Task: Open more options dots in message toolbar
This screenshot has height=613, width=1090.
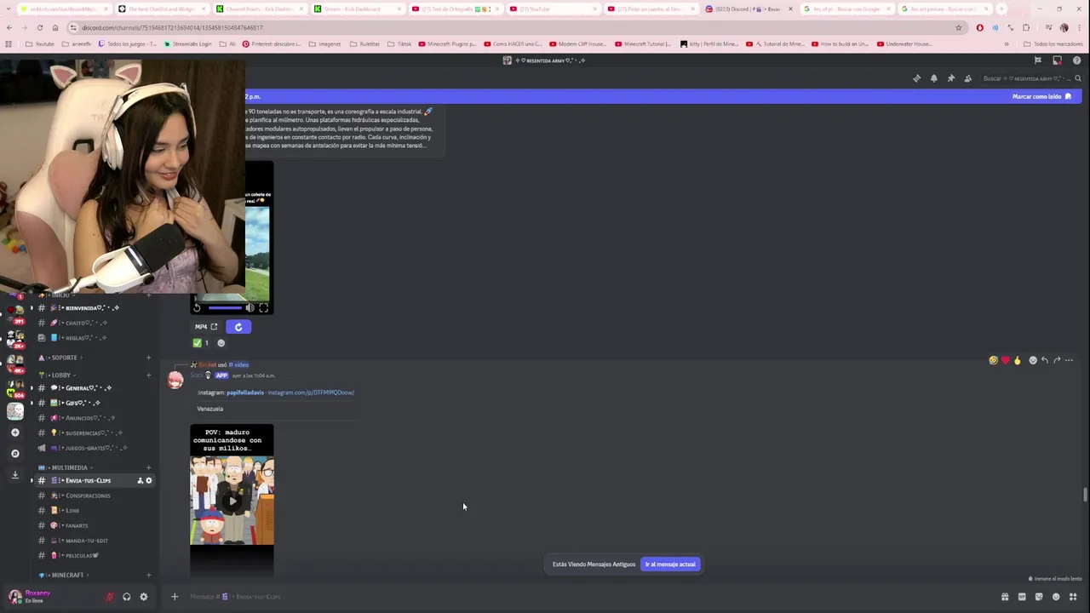Action: click(x=1069, y=360)
